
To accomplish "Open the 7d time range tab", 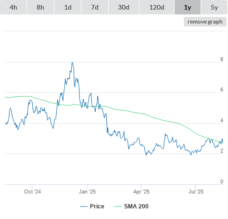I will (x=95, y=7).
